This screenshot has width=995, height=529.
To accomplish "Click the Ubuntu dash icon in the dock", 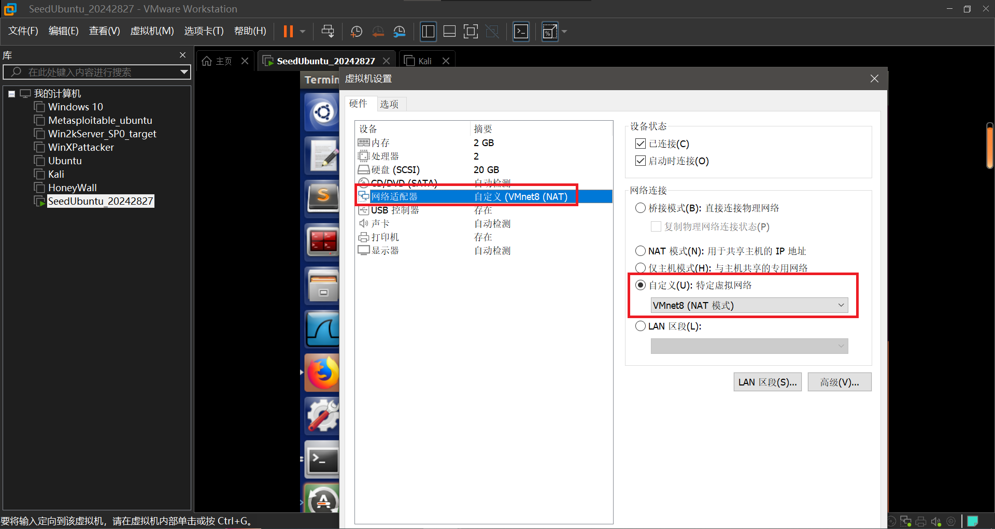I will (322, 112).
